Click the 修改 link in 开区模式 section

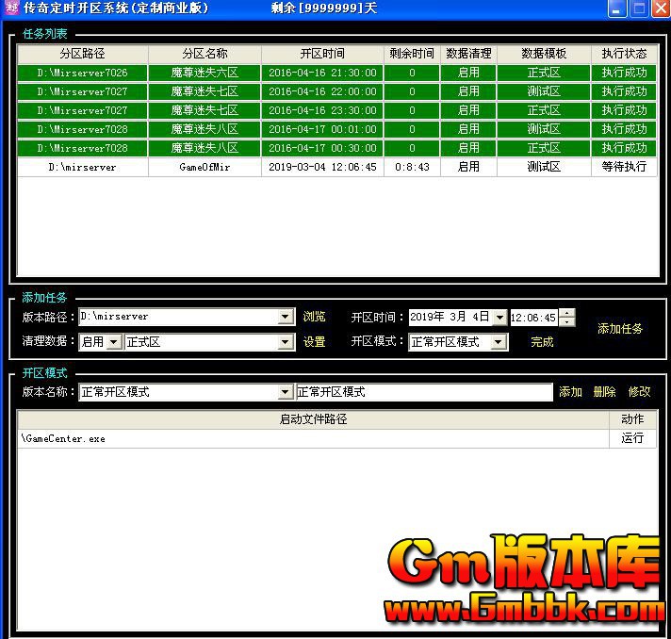639,392
